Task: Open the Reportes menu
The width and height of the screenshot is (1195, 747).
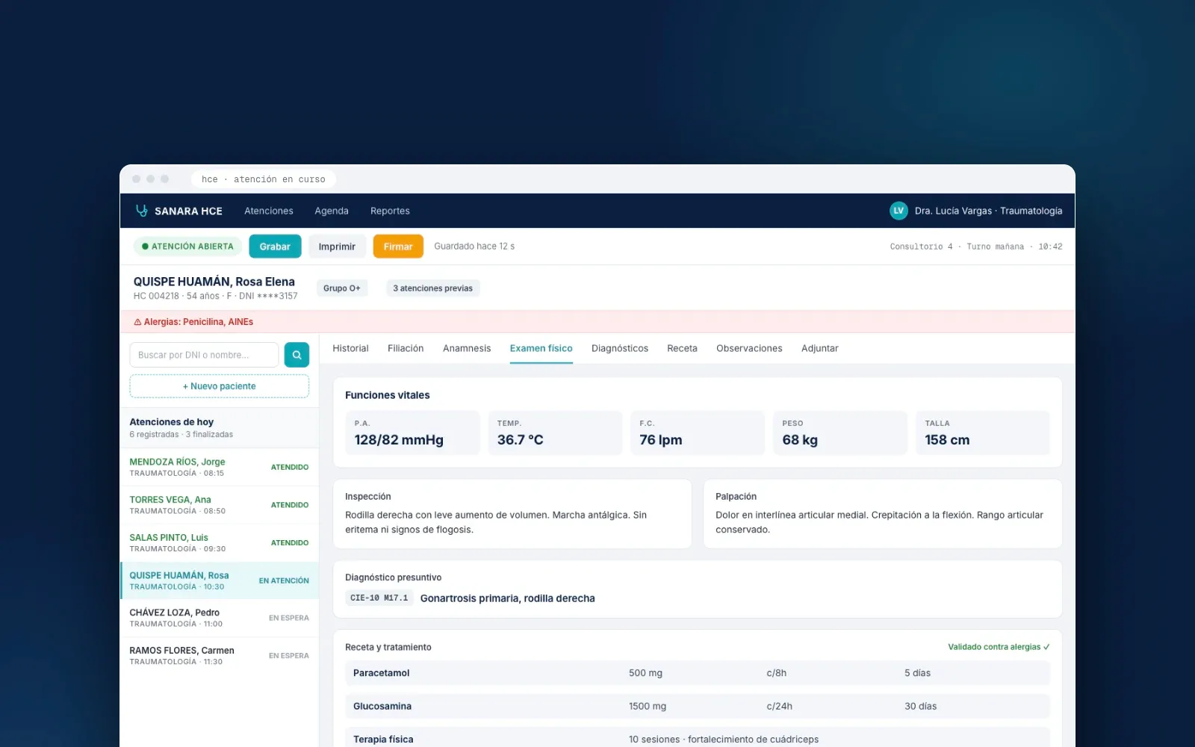Action: [390, 211]
